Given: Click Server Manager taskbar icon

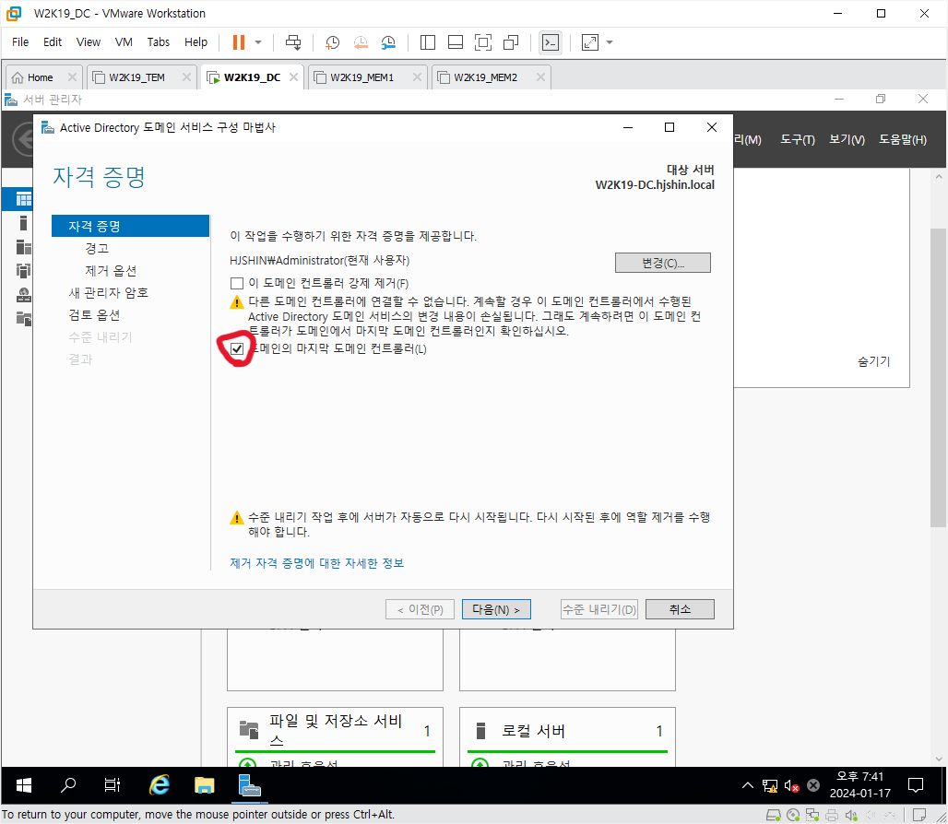Looking at the screenshot, I should [x=249, y=785].
